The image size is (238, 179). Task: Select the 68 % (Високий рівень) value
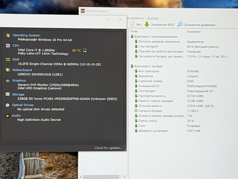tap(203, 47)
